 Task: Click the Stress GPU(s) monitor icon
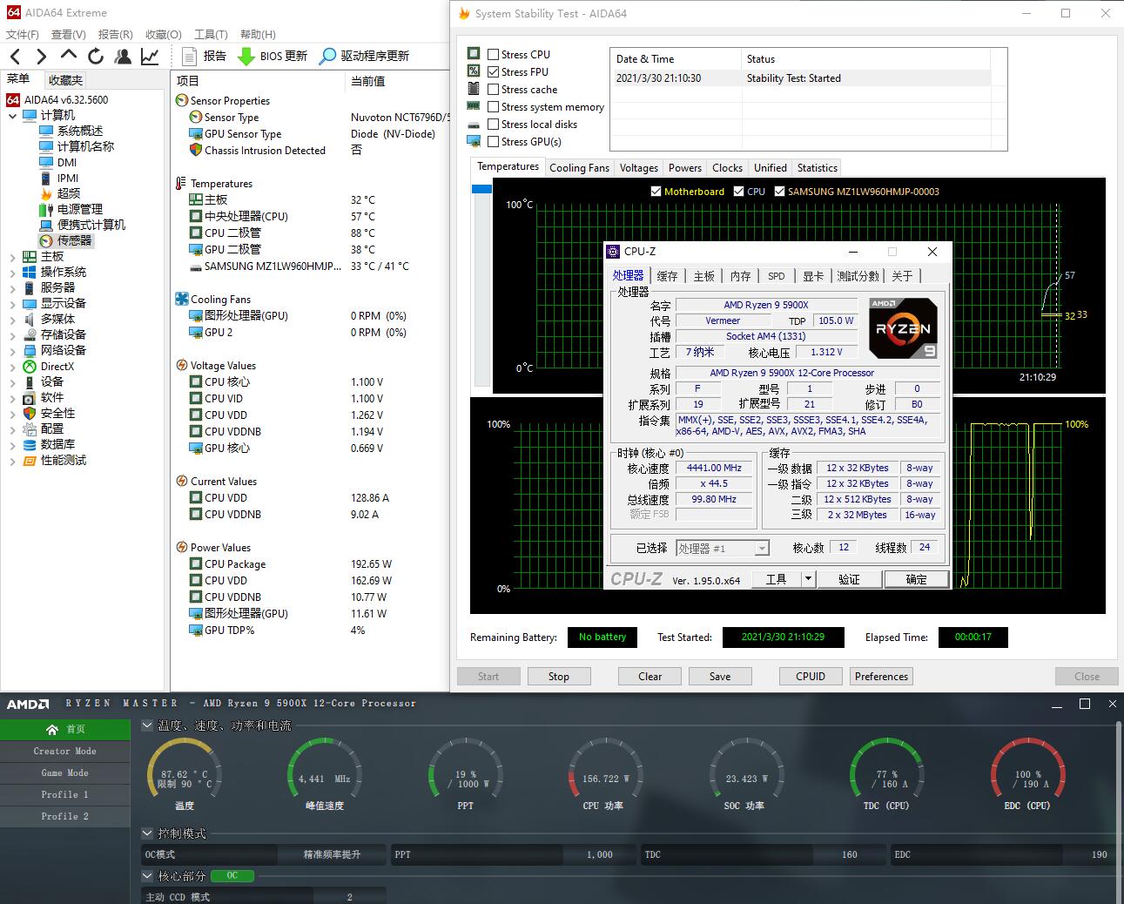474,141
